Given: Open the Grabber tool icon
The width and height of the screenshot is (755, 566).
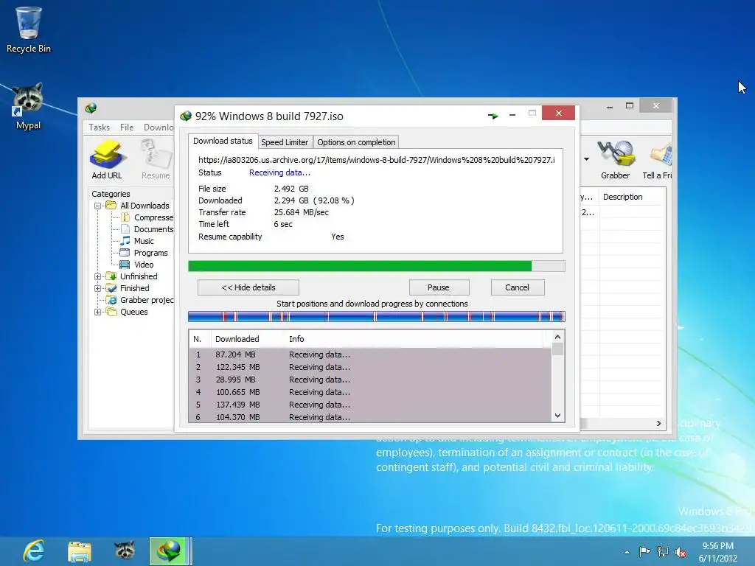Looking at the screenshot, I should (616, 159).
